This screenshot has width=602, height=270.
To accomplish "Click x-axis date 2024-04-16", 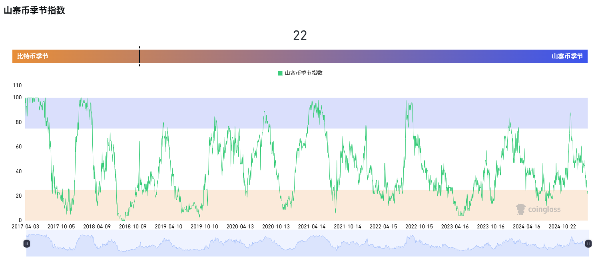I will [526, 226].
